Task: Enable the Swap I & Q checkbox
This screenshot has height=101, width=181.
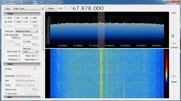Action: pyautogui.click(x=37, y=56)
